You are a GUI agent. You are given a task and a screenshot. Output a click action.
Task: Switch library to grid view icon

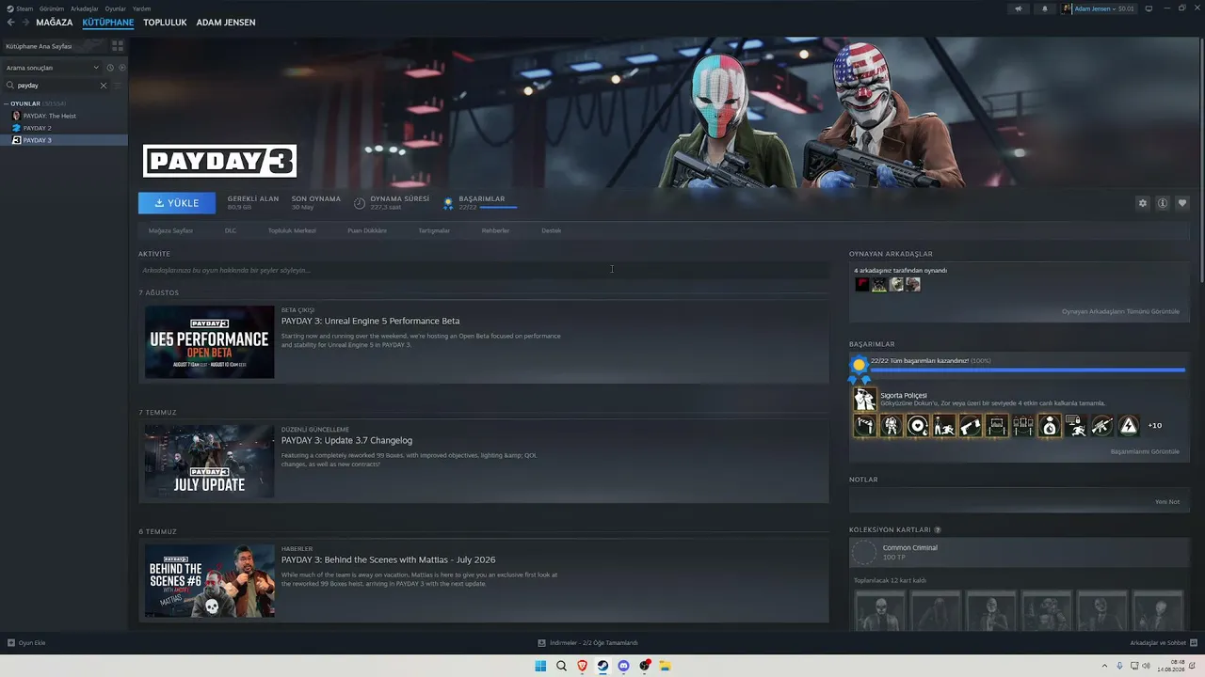click(x=117, y=45)
